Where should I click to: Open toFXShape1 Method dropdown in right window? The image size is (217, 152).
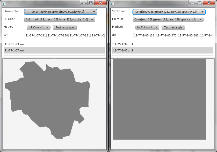pyautogui.click(x=147, y=27)
